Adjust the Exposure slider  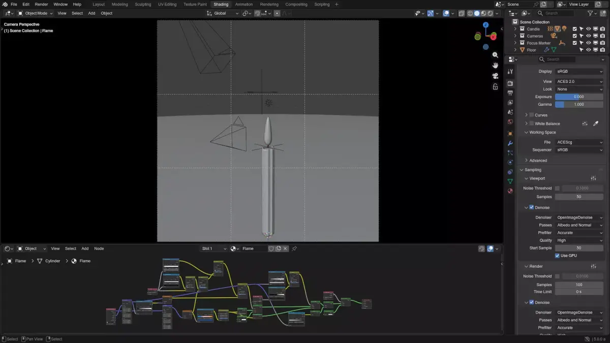(x=579, y=97)
